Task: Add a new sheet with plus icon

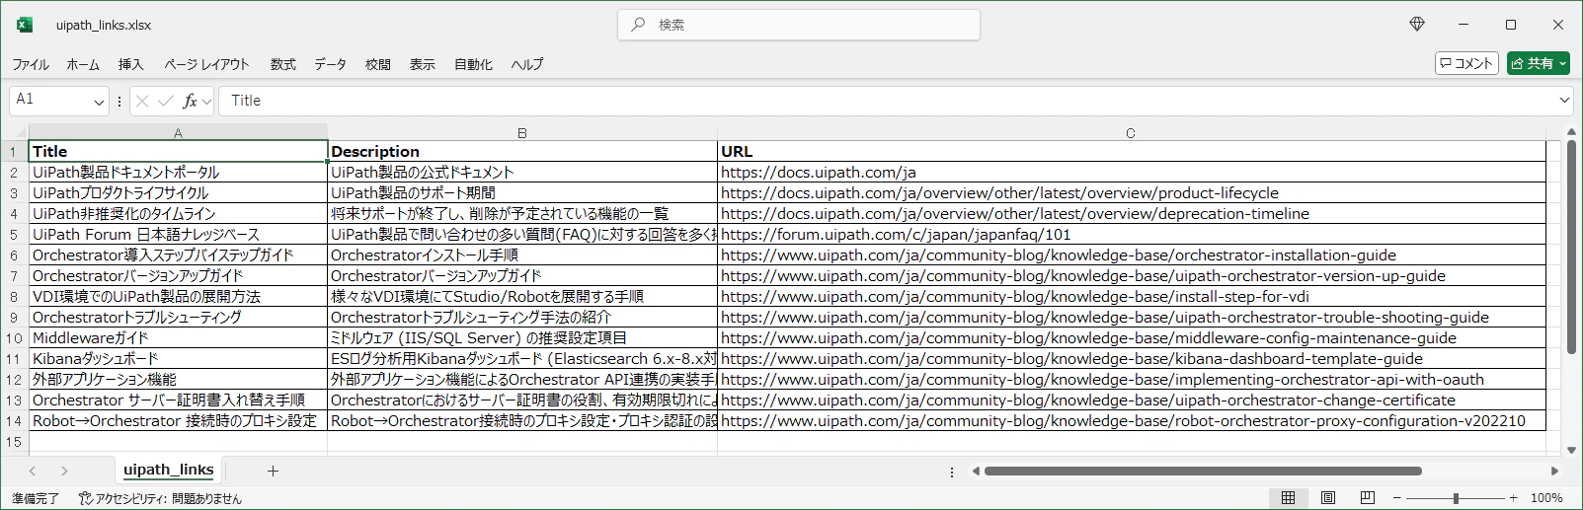Action: coord(274,472)
